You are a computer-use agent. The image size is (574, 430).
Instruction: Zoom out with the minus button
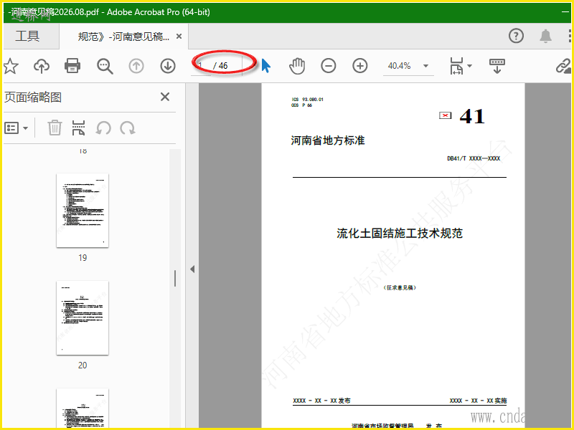[329, 66]
